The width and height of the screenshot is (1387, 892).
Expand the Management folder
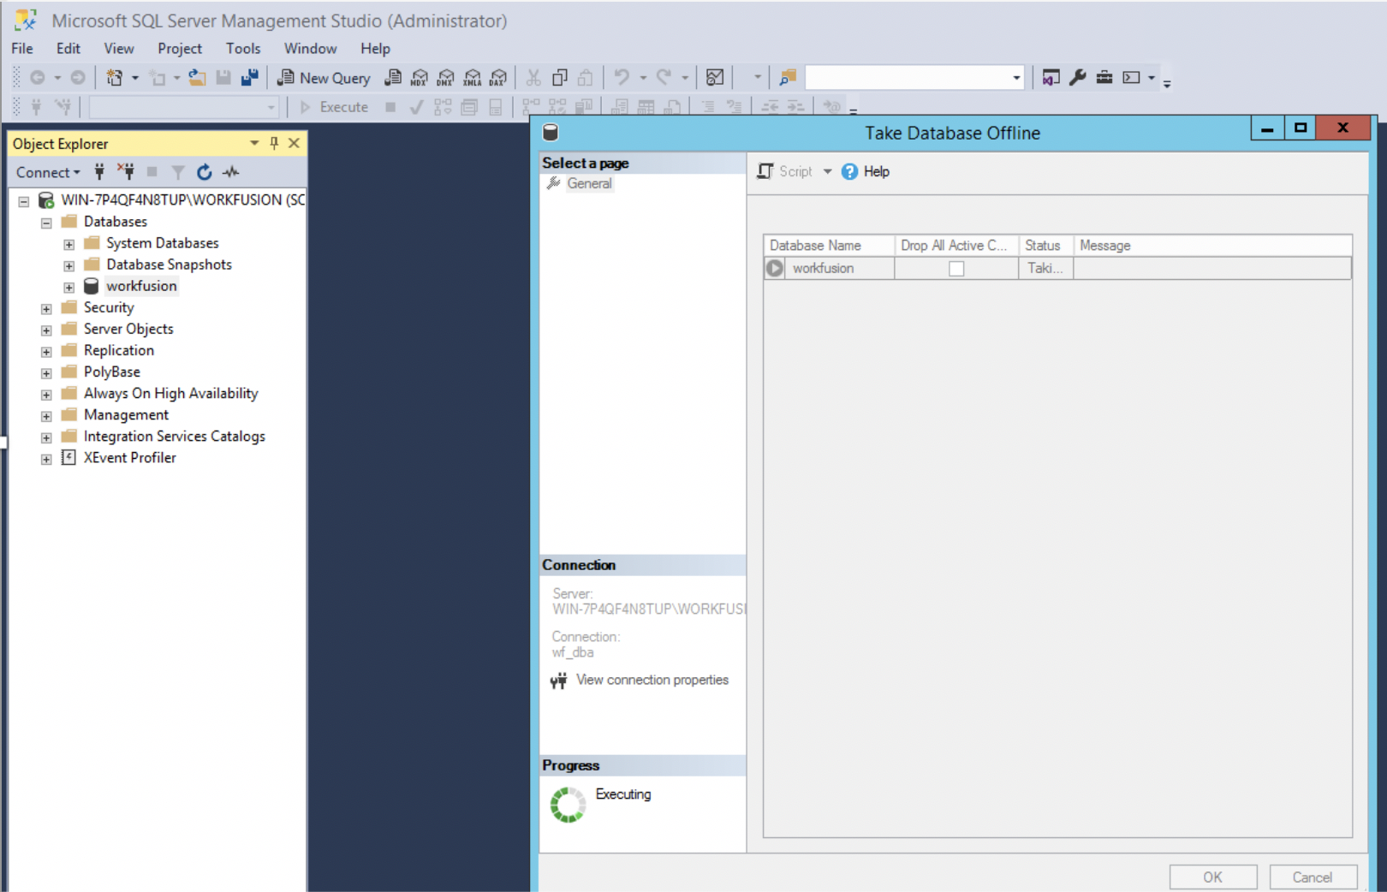click(46, 416)
